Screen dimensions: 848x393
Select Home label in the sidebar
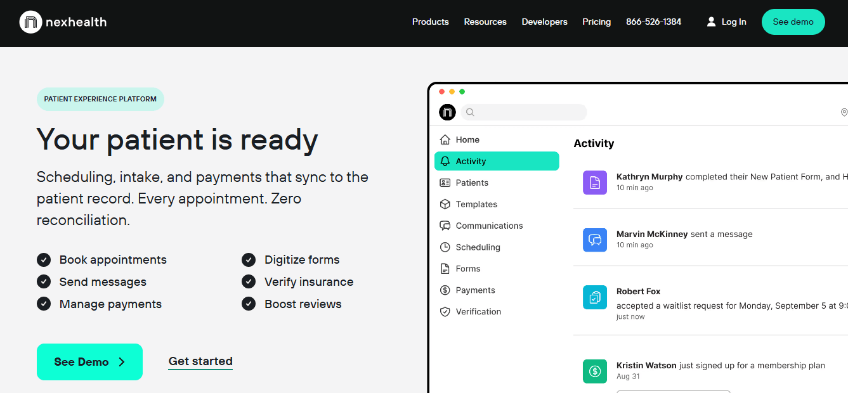pyautogui.click(x=467, y=139)
